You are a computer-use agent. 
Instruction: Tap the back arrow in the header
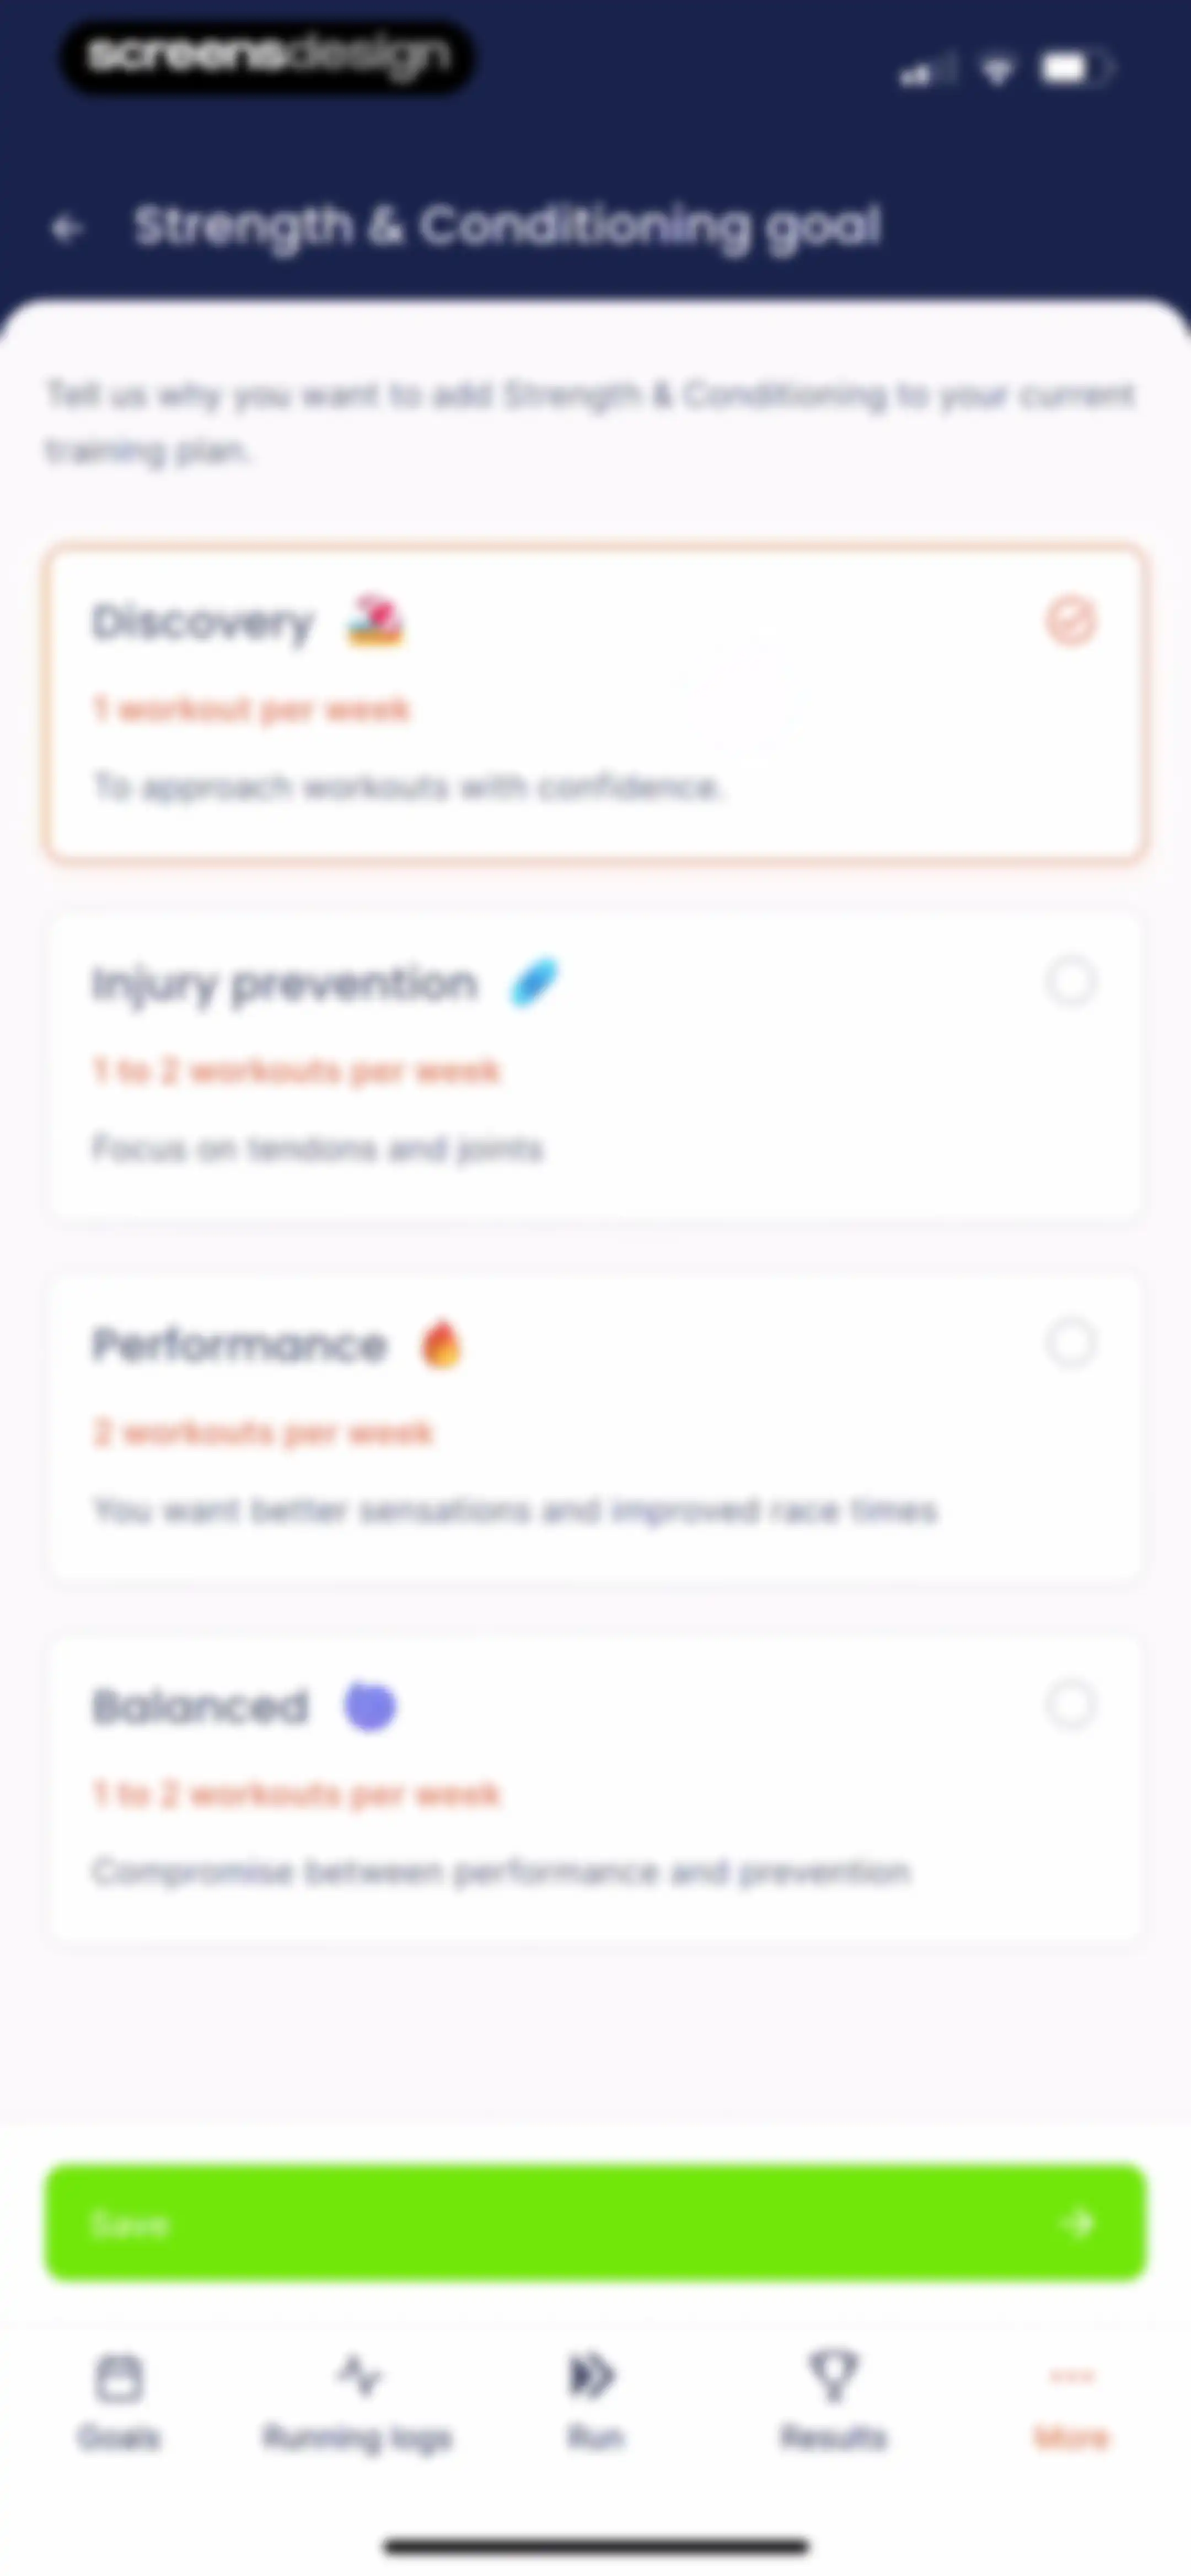67,229
